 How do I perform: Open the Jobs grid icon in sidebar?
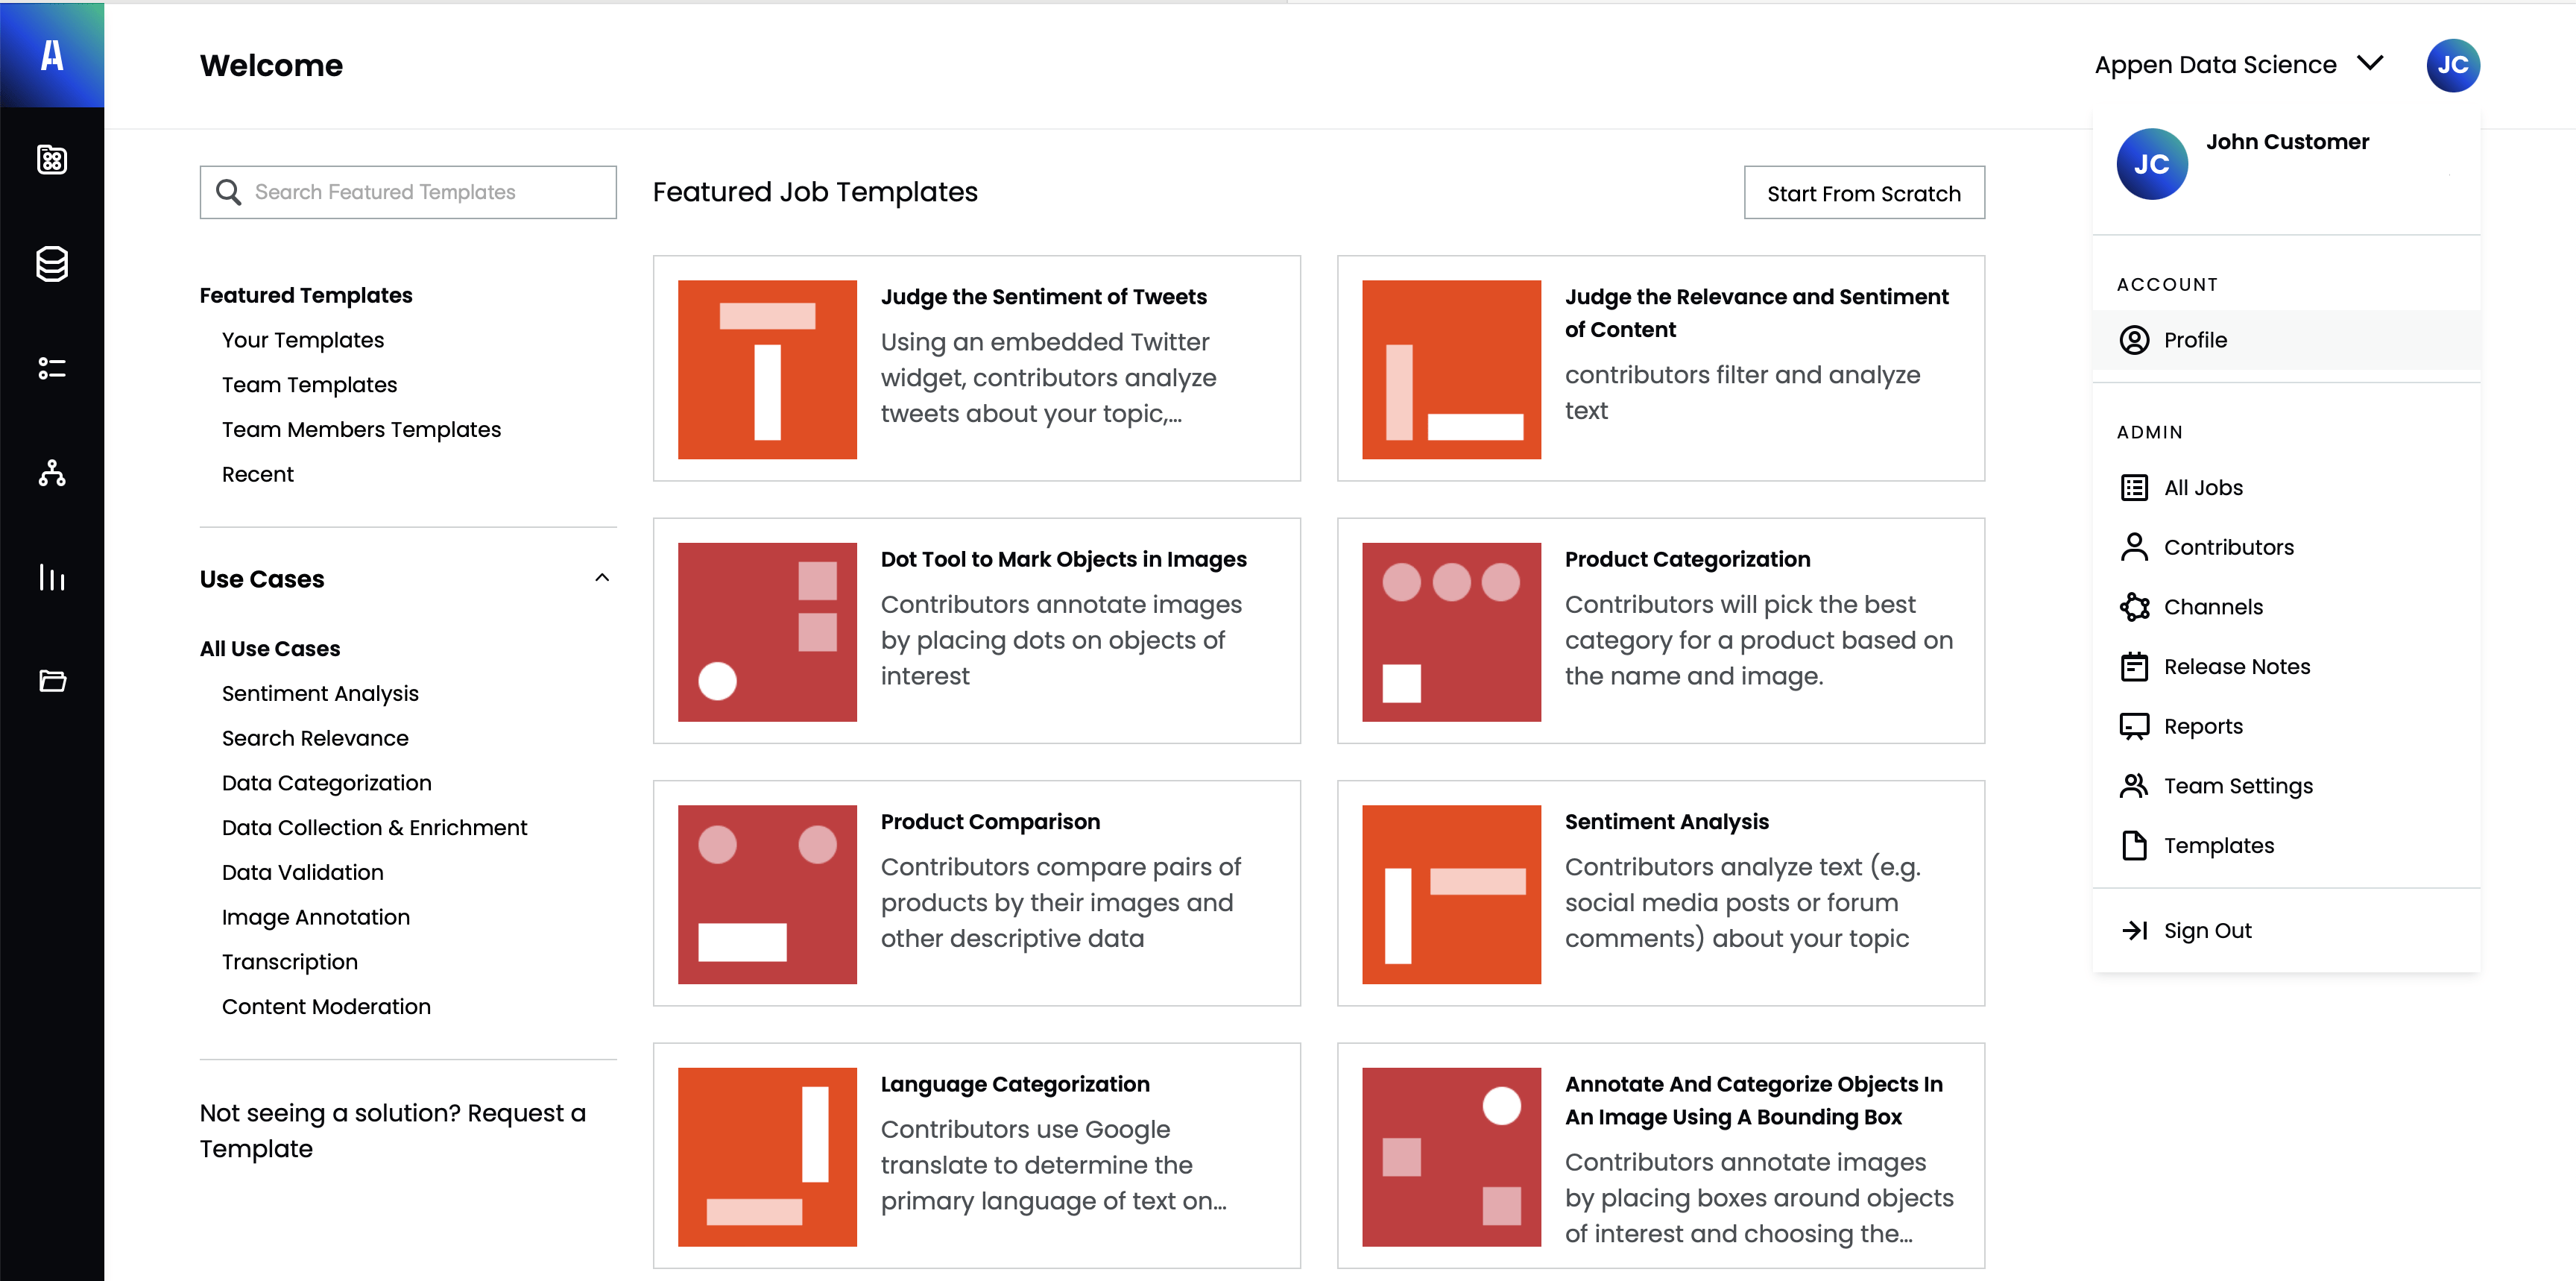click(52, 160)
